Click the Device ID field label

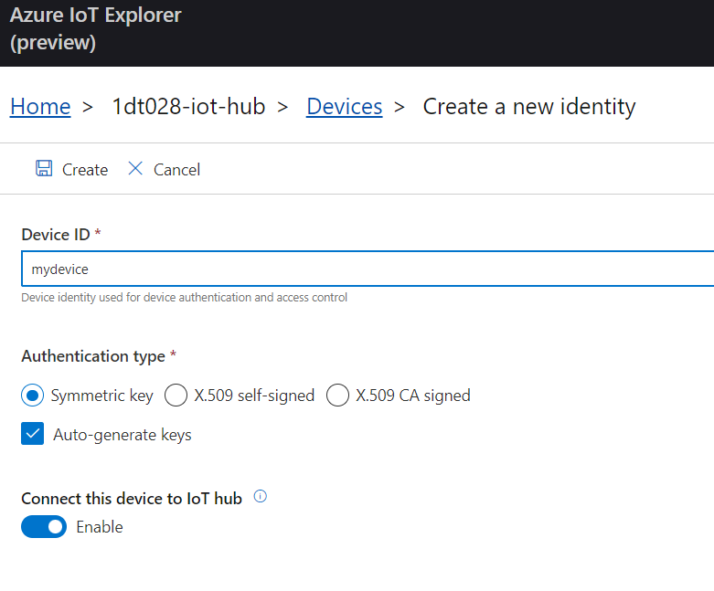[56, 235]
